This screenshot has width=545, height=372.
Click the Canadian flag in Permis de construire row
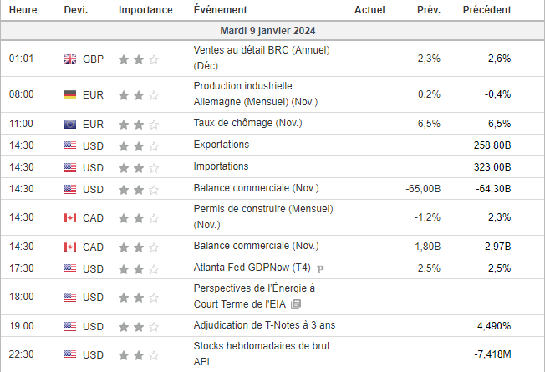70,217
